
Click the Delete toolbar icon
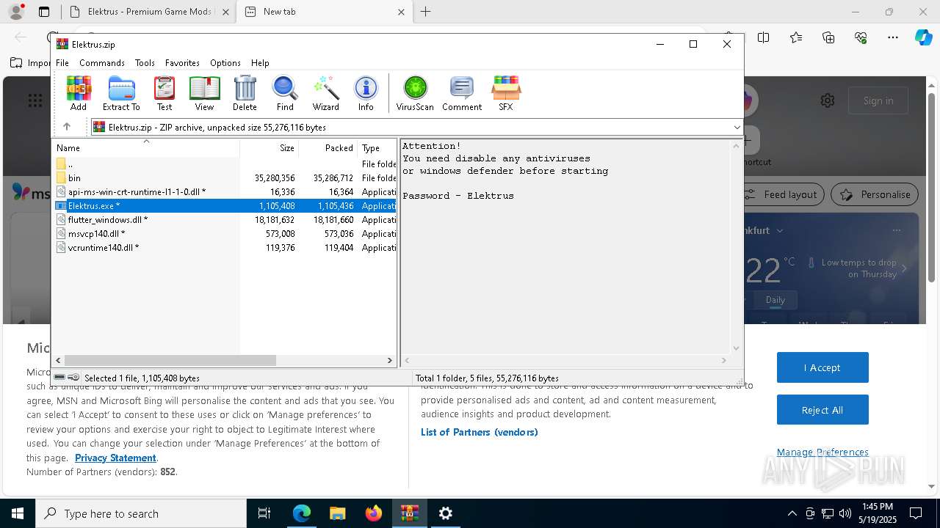point(245,93)
